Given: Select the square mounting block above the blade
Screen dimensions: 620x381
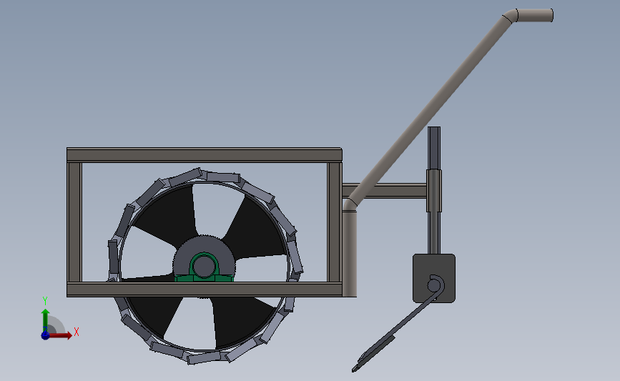Looking at the screenshot, I should (x=434, y=278).
